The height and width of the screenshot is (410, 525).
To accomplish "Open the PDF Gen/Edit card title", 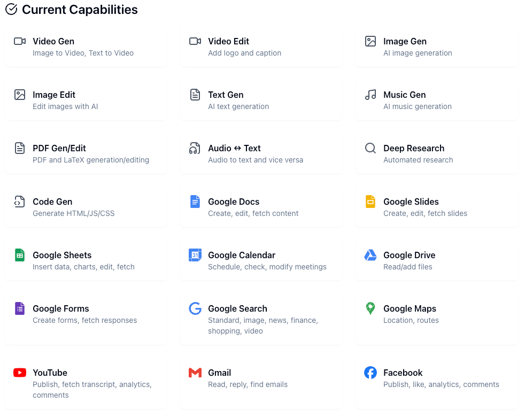I will 59,148.
